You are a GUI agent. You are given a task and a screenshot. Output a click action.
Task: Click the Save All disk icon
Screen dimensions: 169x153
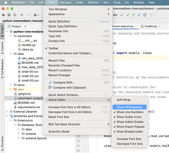[9, 15]
